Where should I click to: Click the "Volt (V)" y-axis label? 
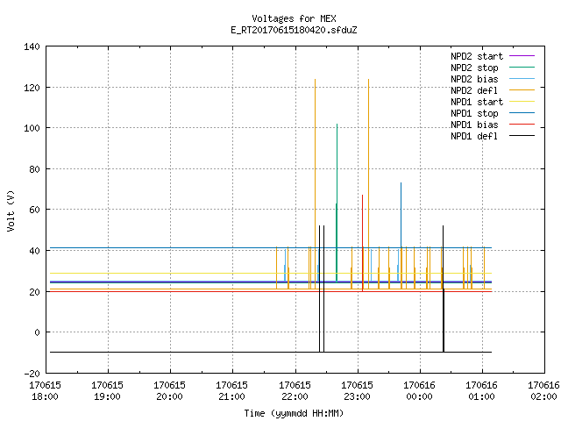tap(11, 210)
